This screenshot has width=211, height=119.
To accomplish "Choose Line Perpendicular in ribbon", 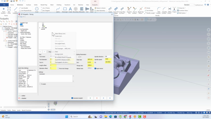I will tap(25, 11).
